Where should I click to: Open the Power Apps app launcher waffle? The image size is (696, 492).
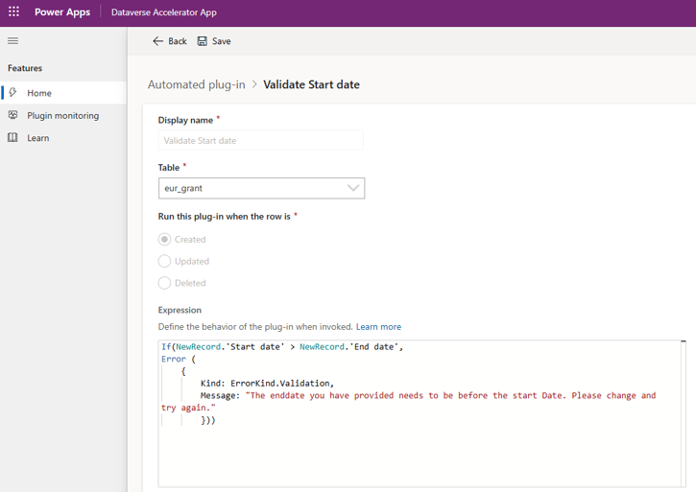(x=13, y=12)
